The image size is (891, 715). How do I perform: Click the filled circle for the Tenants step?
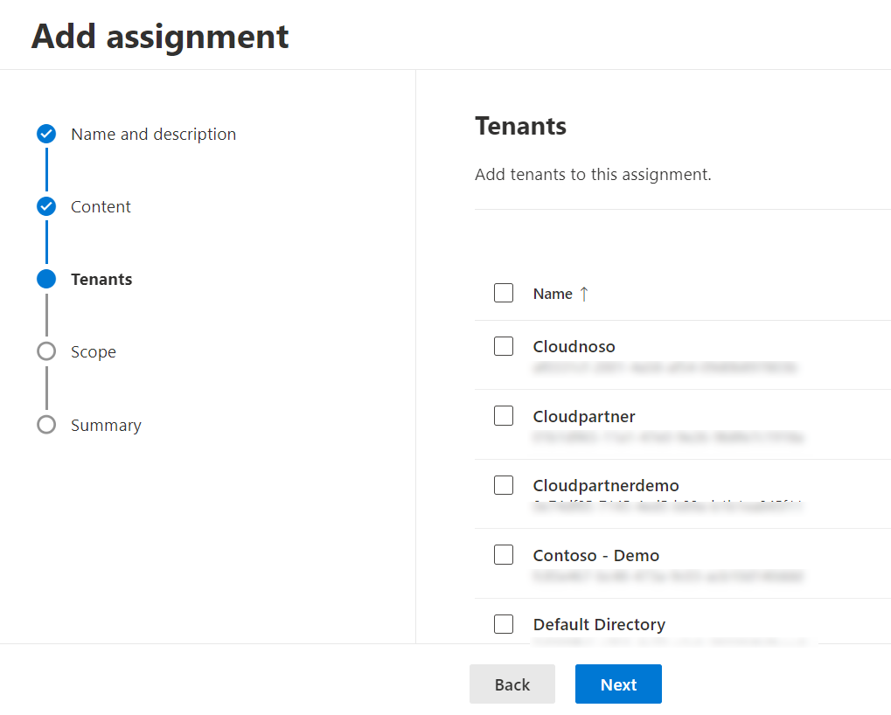(45, 279)
